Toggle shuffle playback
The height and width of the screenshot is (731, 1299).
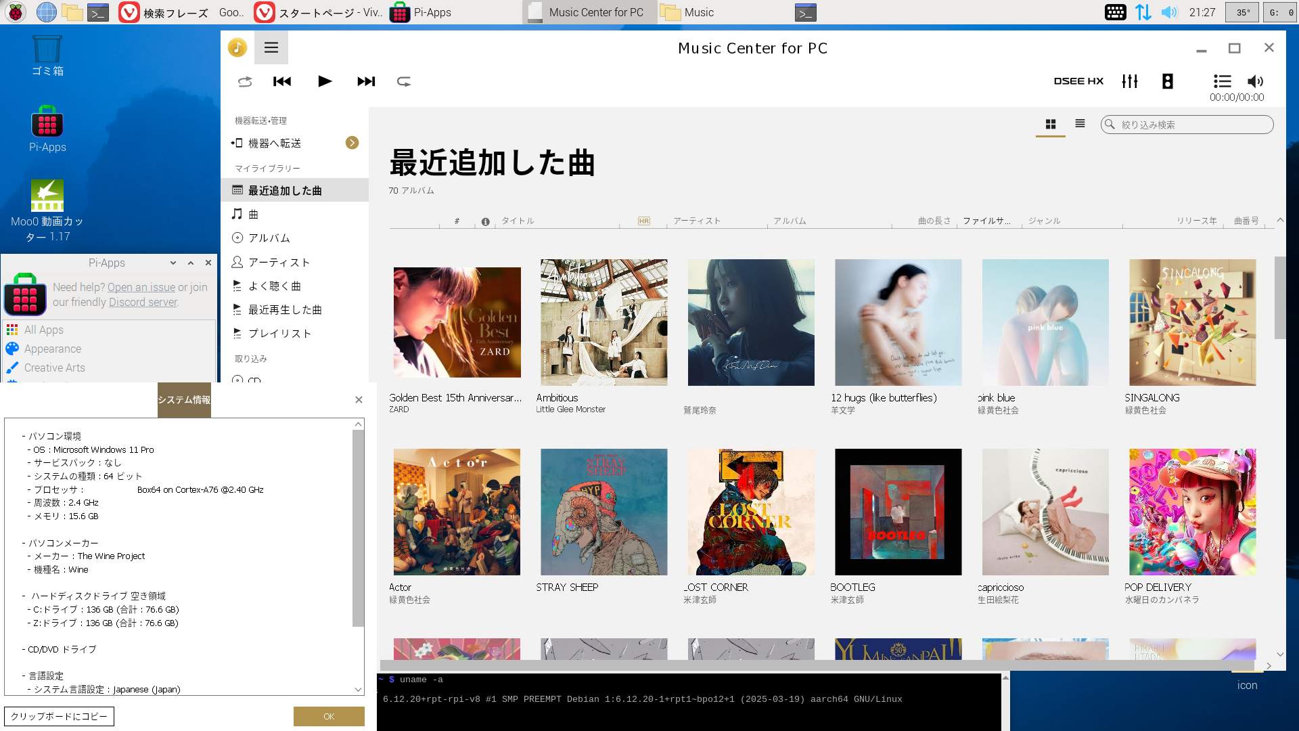coord(245,81)
